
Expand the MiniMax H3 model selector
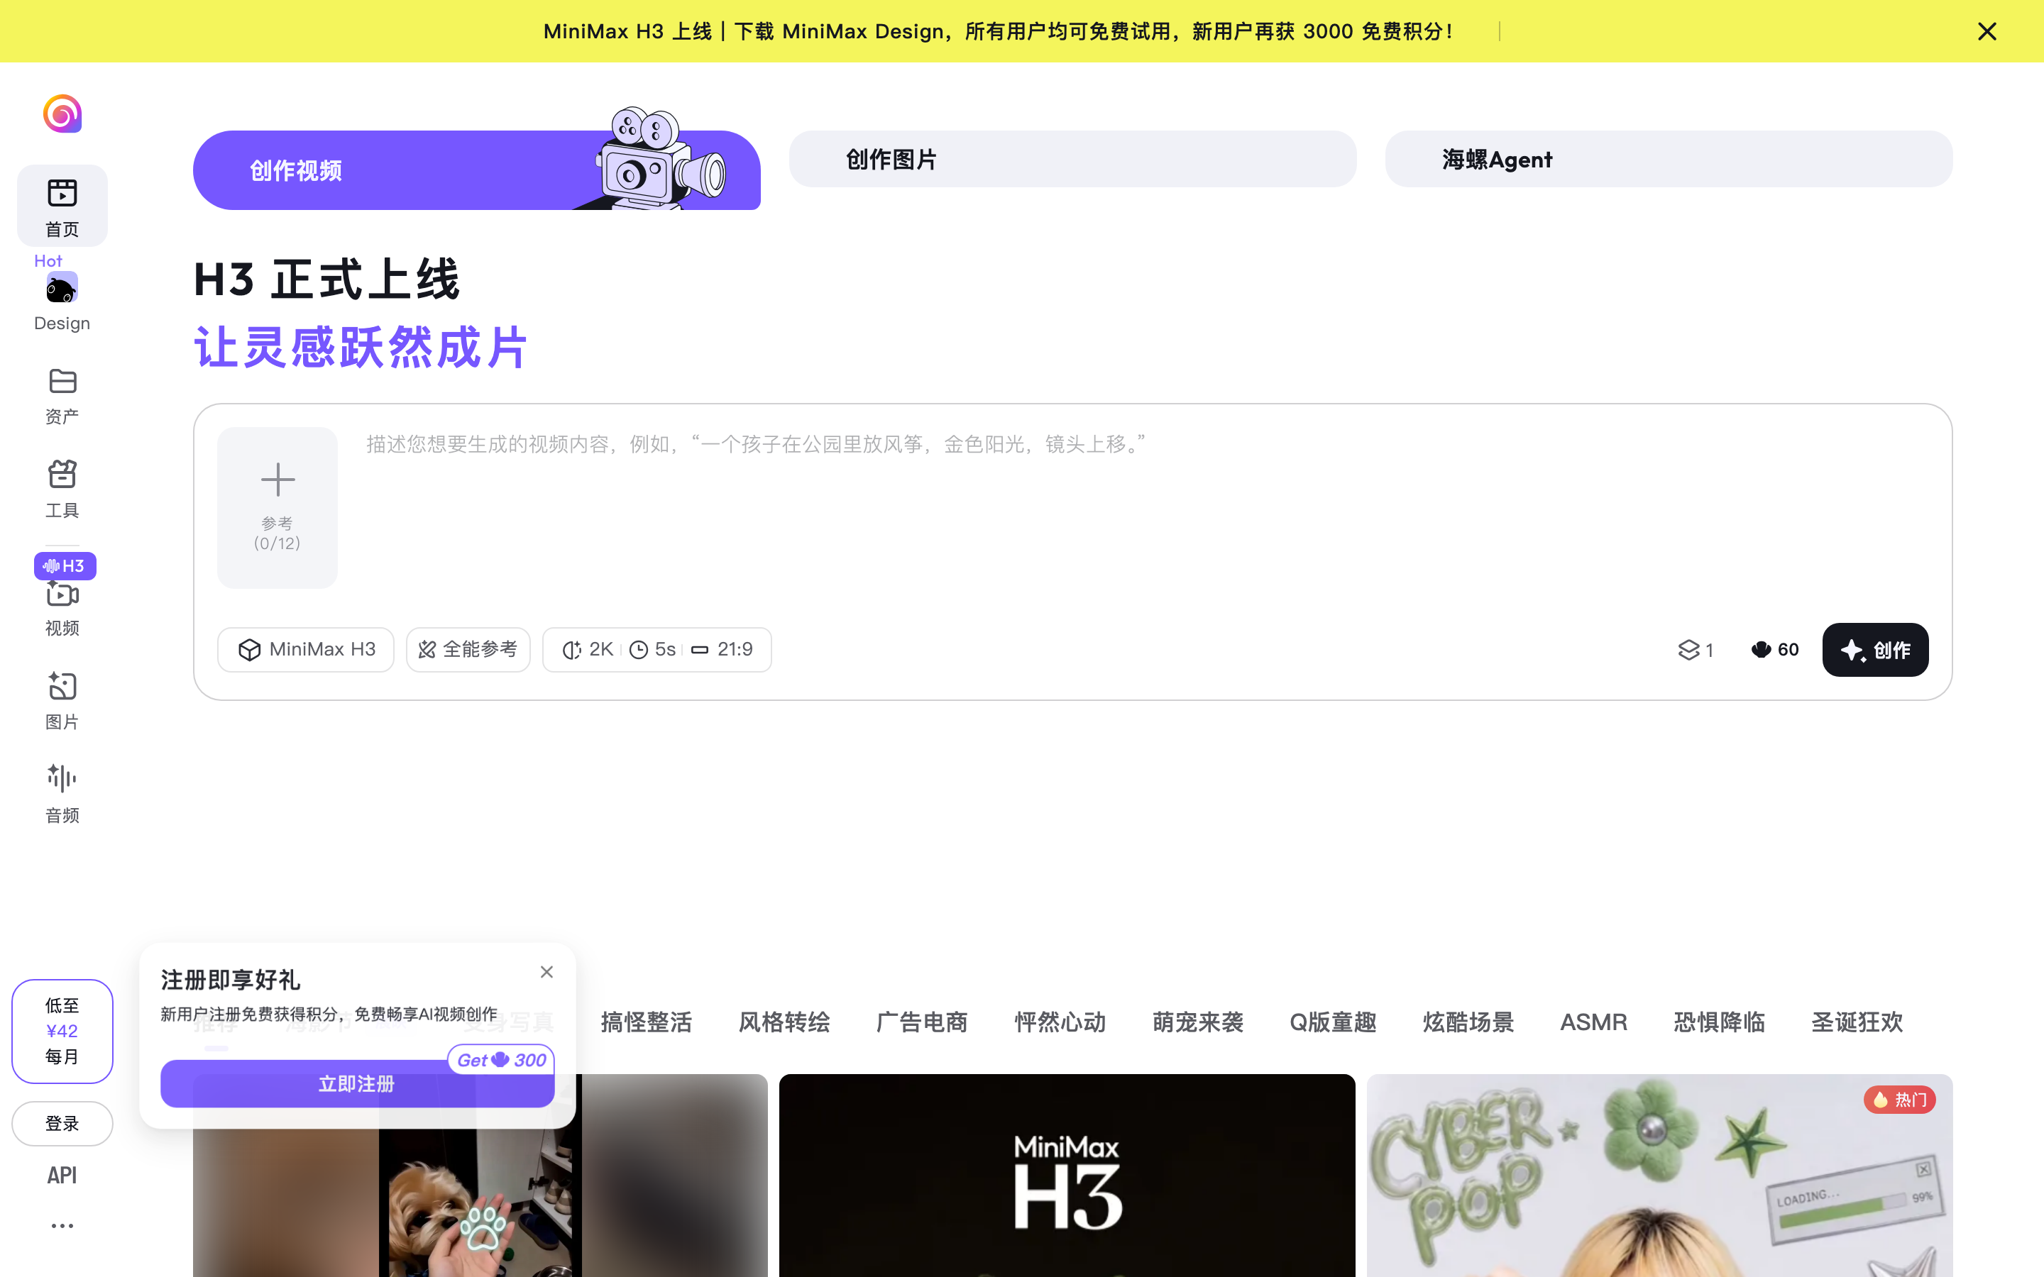[x=306, y=649]
